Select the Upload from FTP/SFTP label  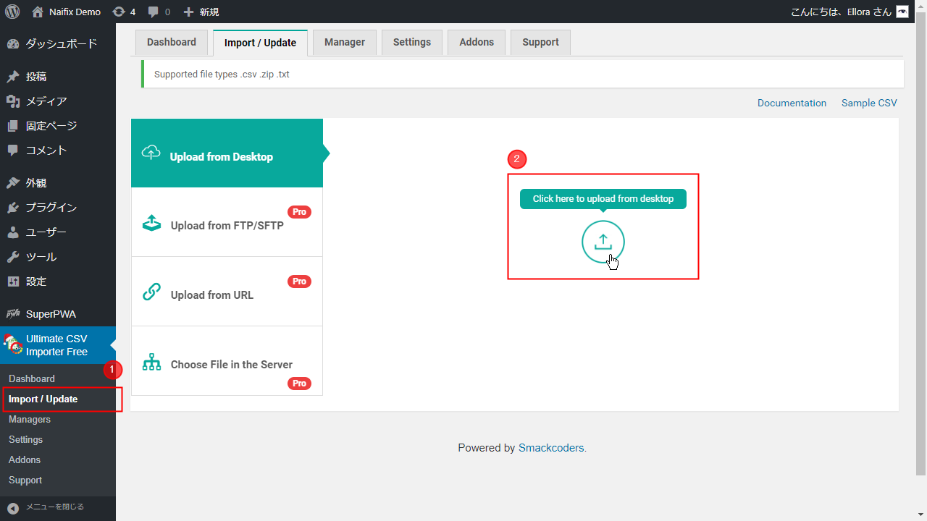(227, 226)
